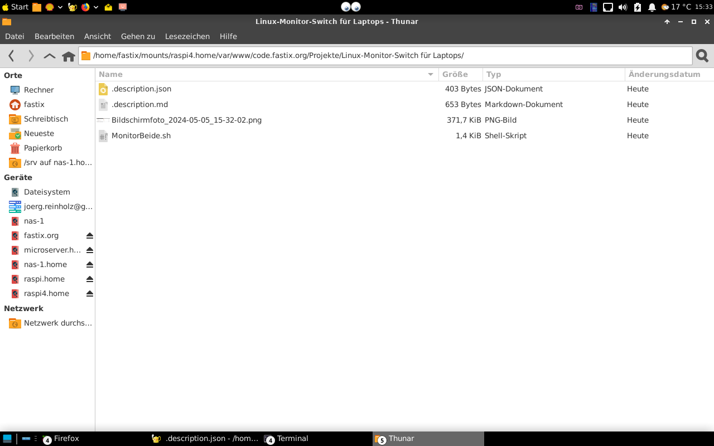714x446 pixels.
Task: Eject the raspi4.home mount
Action: 90,294
